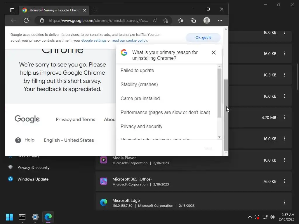Click the Microsoft Edge app icon in the list

[x=104, y=202]
